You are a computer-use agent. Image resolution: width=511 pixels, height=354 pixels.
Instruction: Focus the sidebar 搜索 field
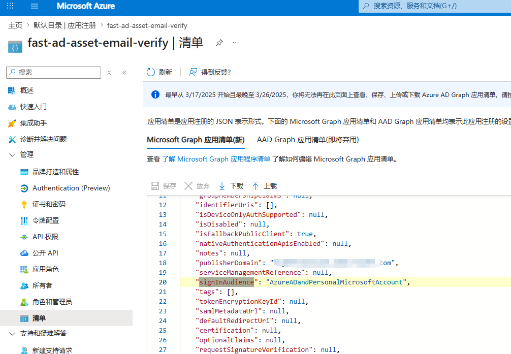(x=53, y=72)
